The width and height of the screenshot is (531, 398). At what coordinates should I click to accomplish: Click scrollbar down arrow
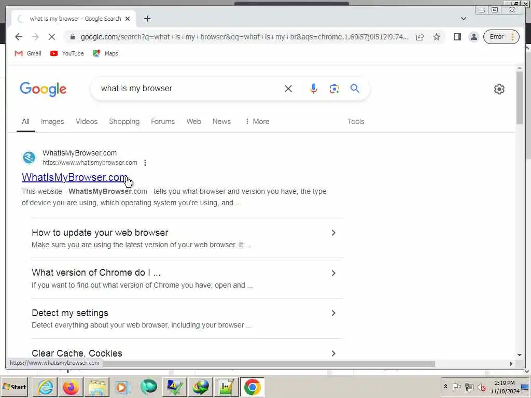click(520, 354)
